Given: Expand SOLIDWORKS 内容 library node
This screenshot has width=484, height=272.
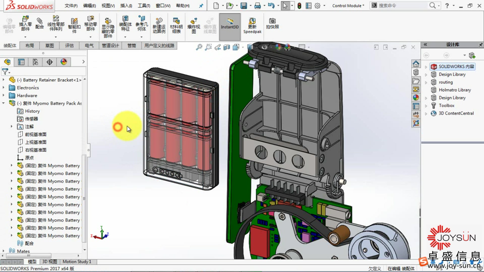Looking at the screenshot, I should click(x=426, y=67).
